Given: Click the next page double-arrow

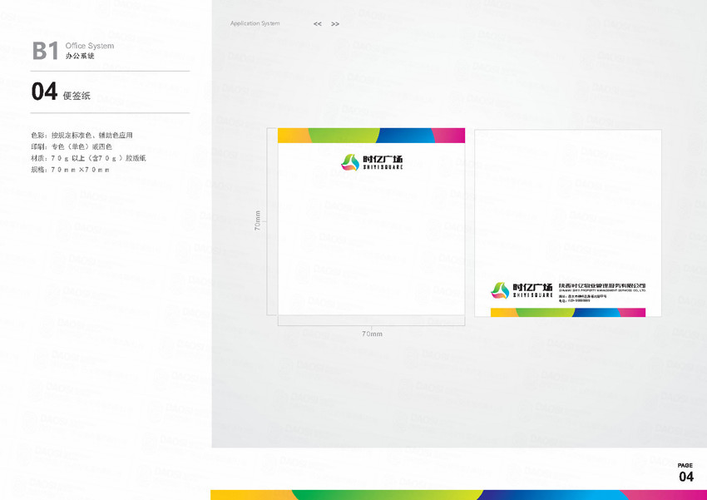Looking at the screenshot, I should click(335, 24).
